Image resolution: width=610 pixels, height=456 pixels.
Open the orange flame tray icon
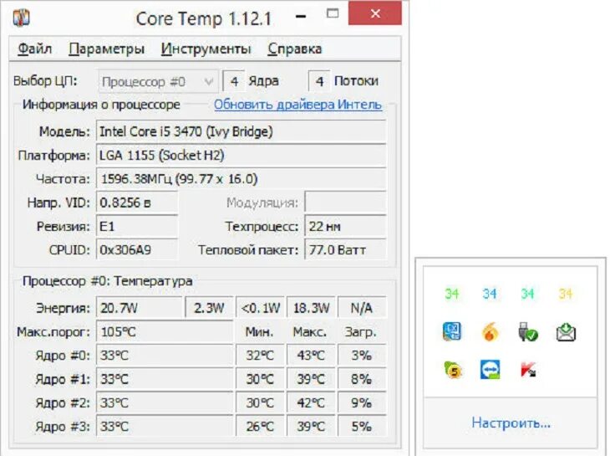coord(490,332)
